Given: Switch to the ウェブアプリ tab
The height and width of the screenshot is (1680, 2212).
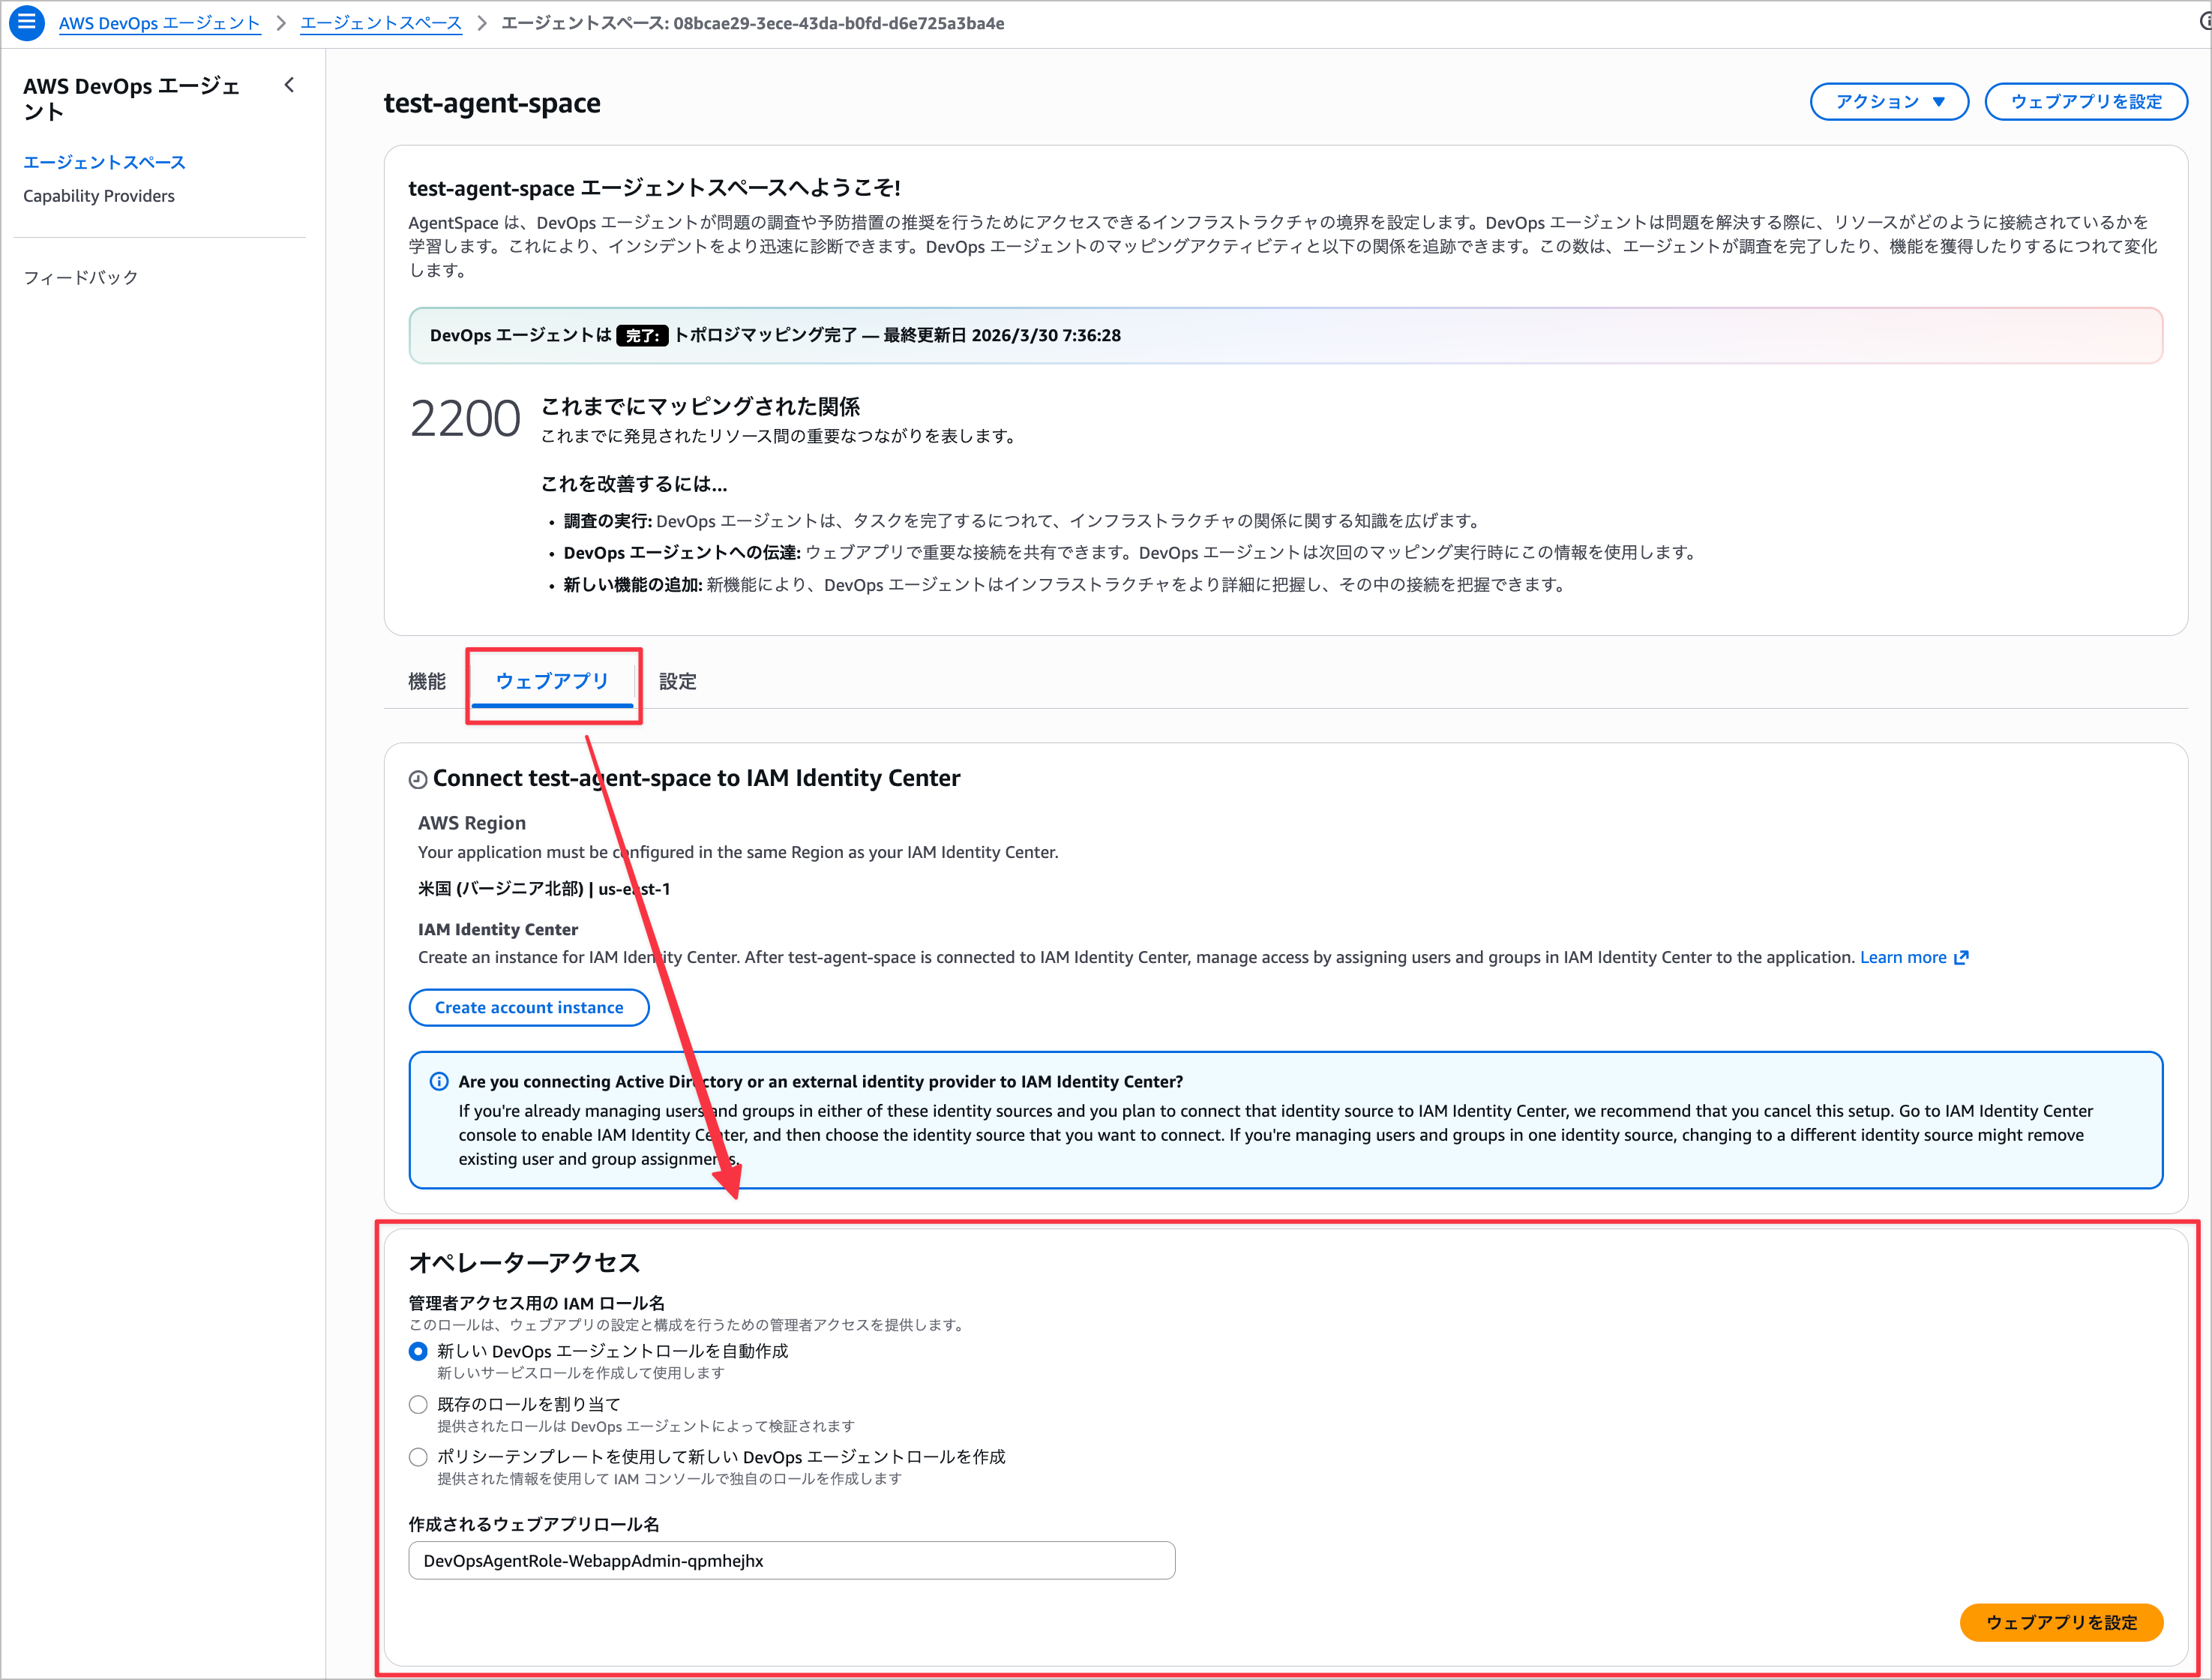Looking at the screenshot, I should [552, 681].
